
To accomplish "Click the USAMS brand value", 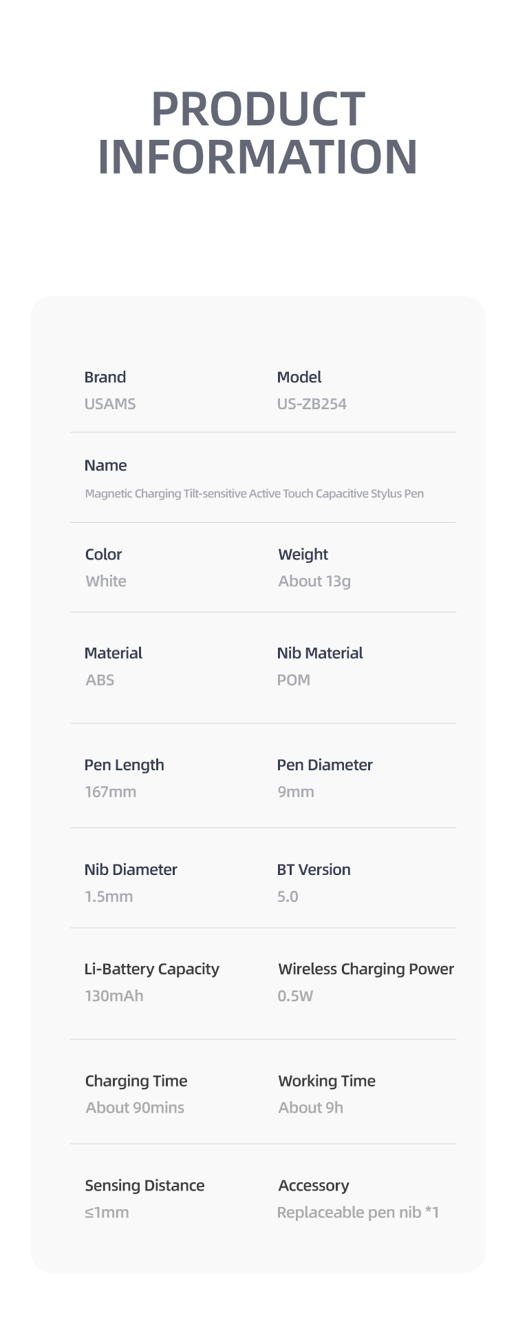I will pos(110,404).
